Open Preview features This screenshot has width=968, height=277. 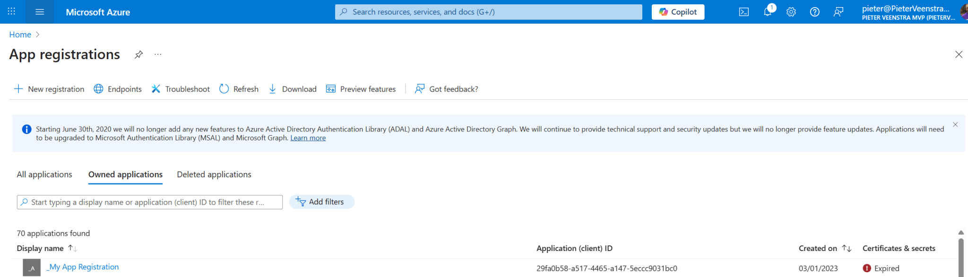click(x=361, y=89)
